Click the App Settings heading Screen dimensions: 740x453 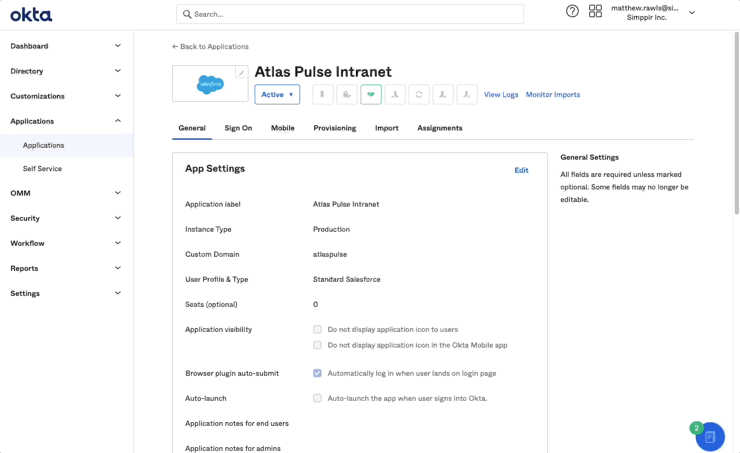[215, 169]
